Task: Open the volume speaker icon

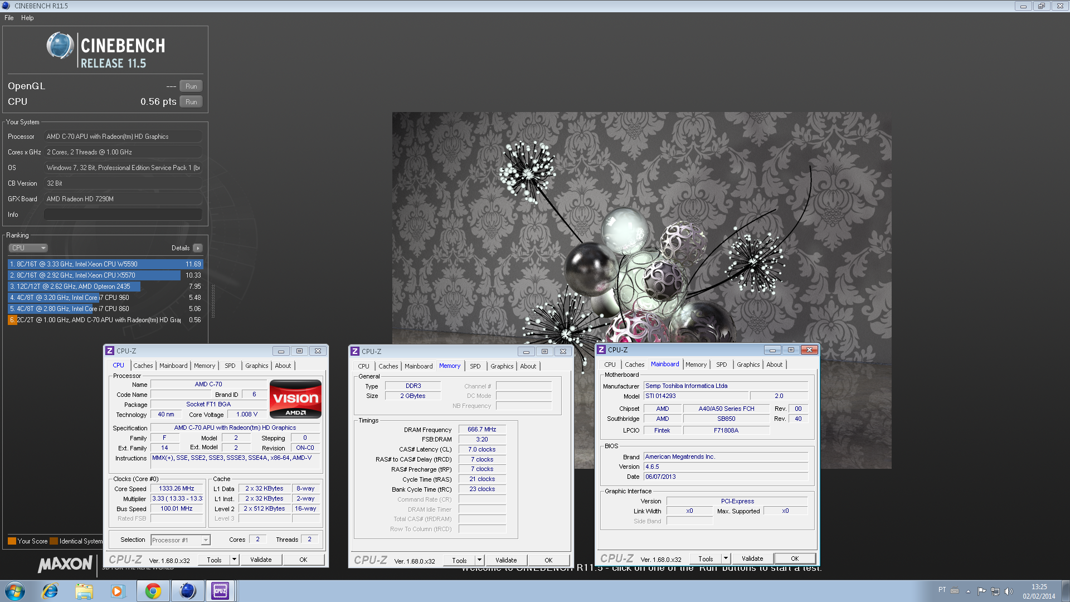Action: 1008,591
